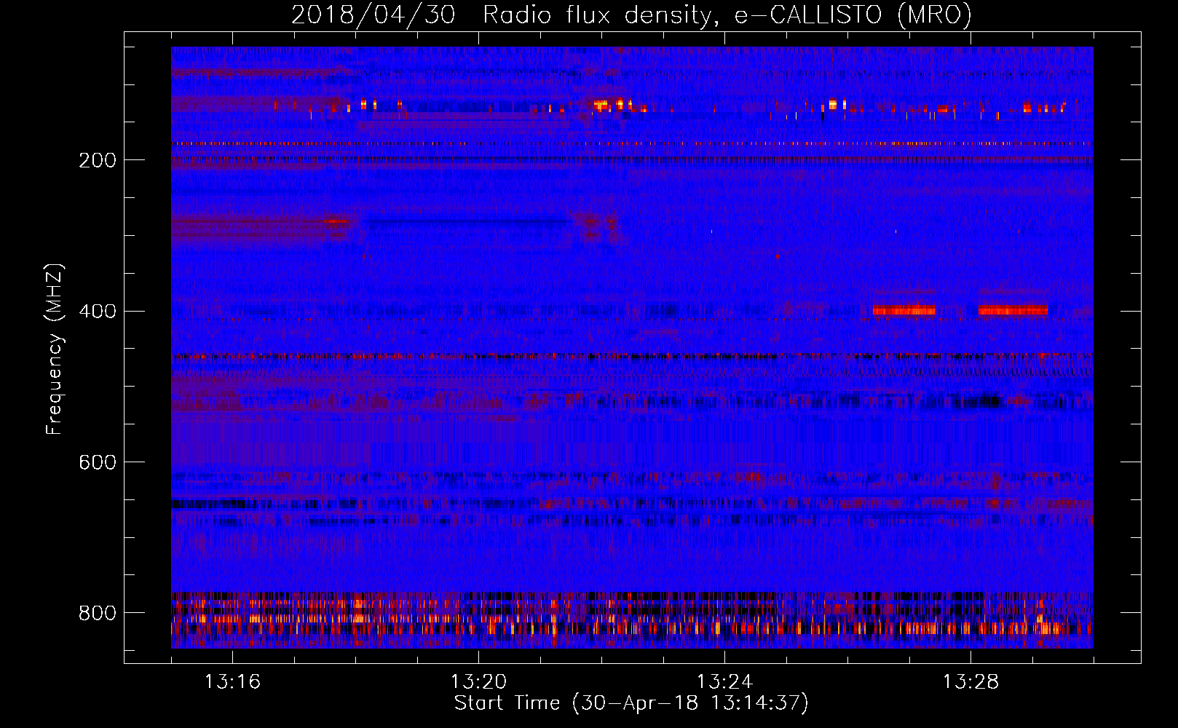
Task: Click the 800 frequency tick label
Action: [x=98, y=614]
